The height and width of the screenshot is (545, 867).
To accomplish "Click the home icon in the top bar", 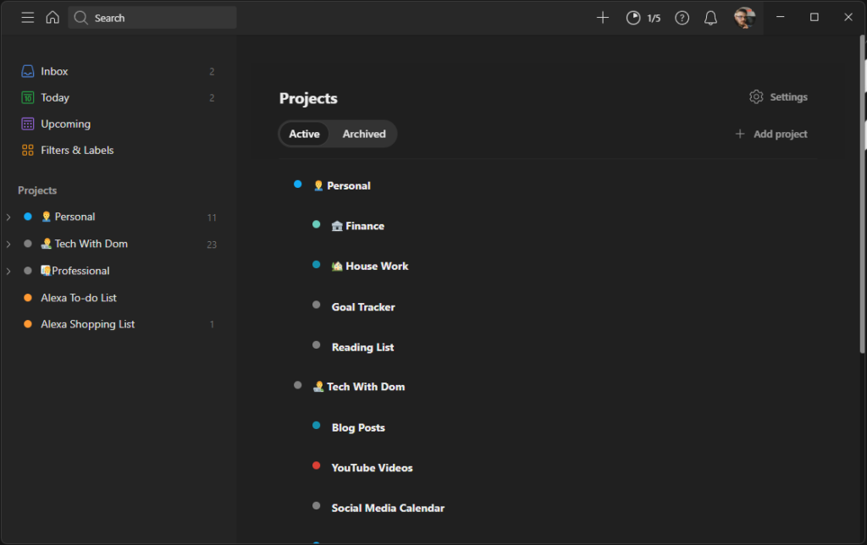I will tap(52, 17).
